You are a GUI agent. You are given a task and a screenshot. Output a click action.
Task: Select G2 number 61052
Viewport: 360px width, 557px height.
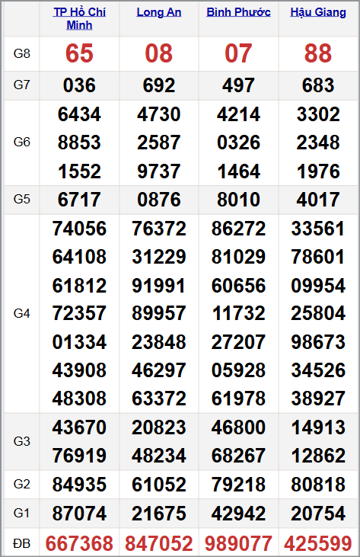coord(159,485)
